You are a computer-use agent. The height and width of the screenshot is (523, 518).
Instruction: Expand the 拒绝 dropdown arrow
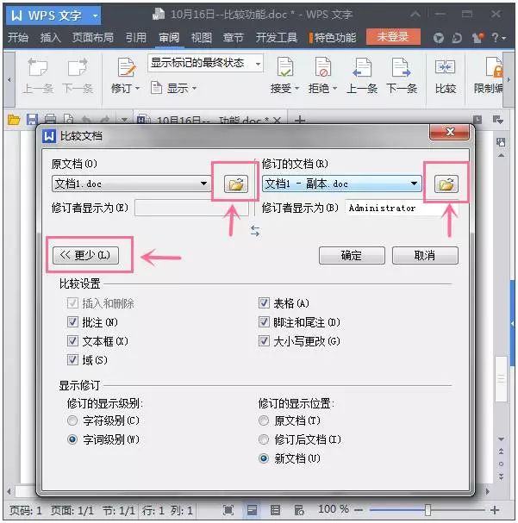pos(335,89)
